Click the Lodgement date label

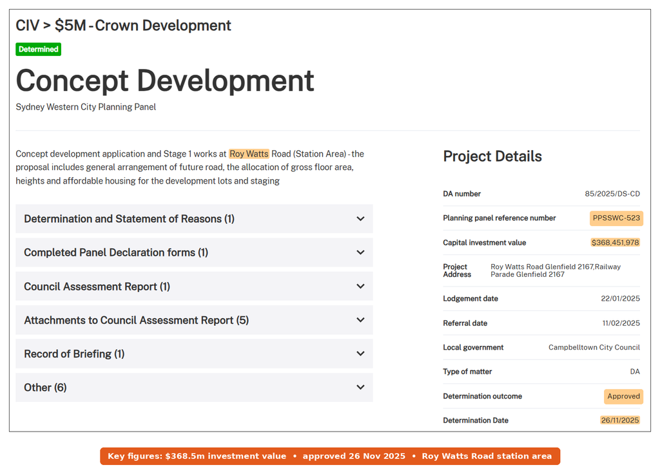click(x=471, y=299)
